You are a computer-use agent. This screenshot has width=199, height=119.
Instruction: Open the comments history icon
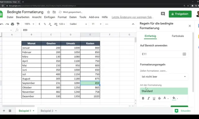click(x=163, y=14)
